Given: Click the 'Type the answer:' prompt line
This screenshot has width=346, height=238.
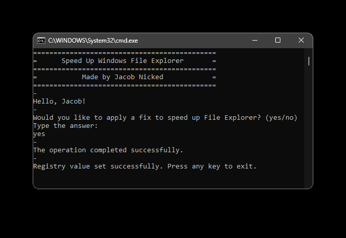Looking at the screenshot, I should pos(65,126).
